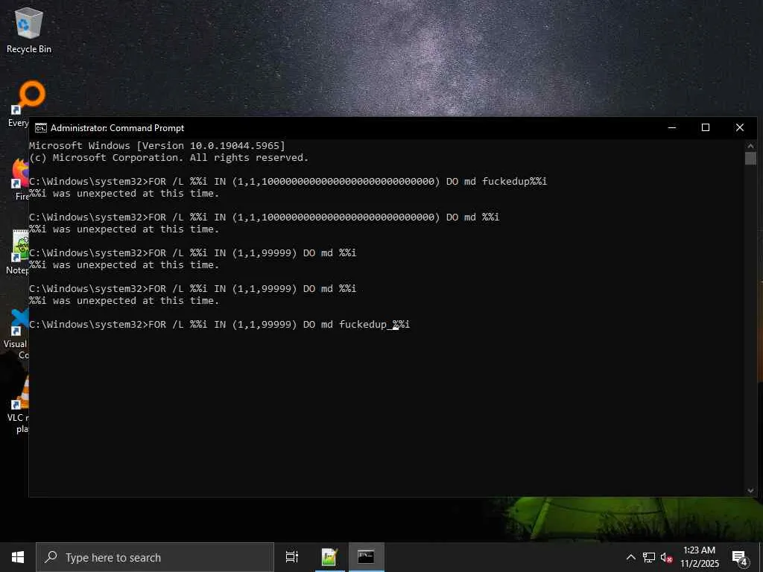Select the Command Prompt taskbar button
763x572 pixels.
(366, 557)
